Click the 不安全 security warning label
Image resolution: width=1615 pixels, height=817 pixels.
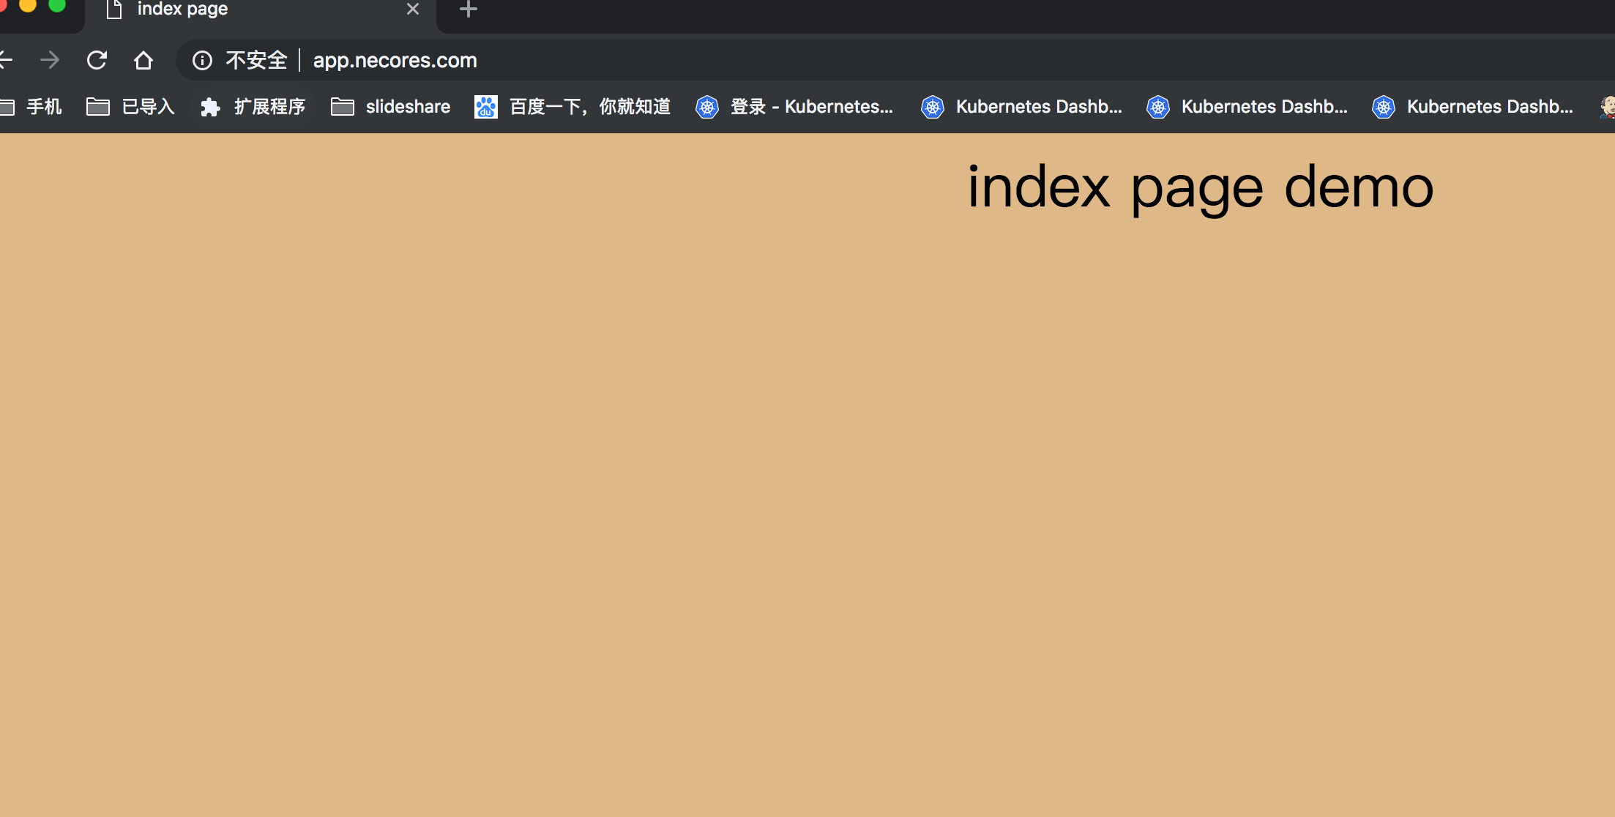click(256, 60)
